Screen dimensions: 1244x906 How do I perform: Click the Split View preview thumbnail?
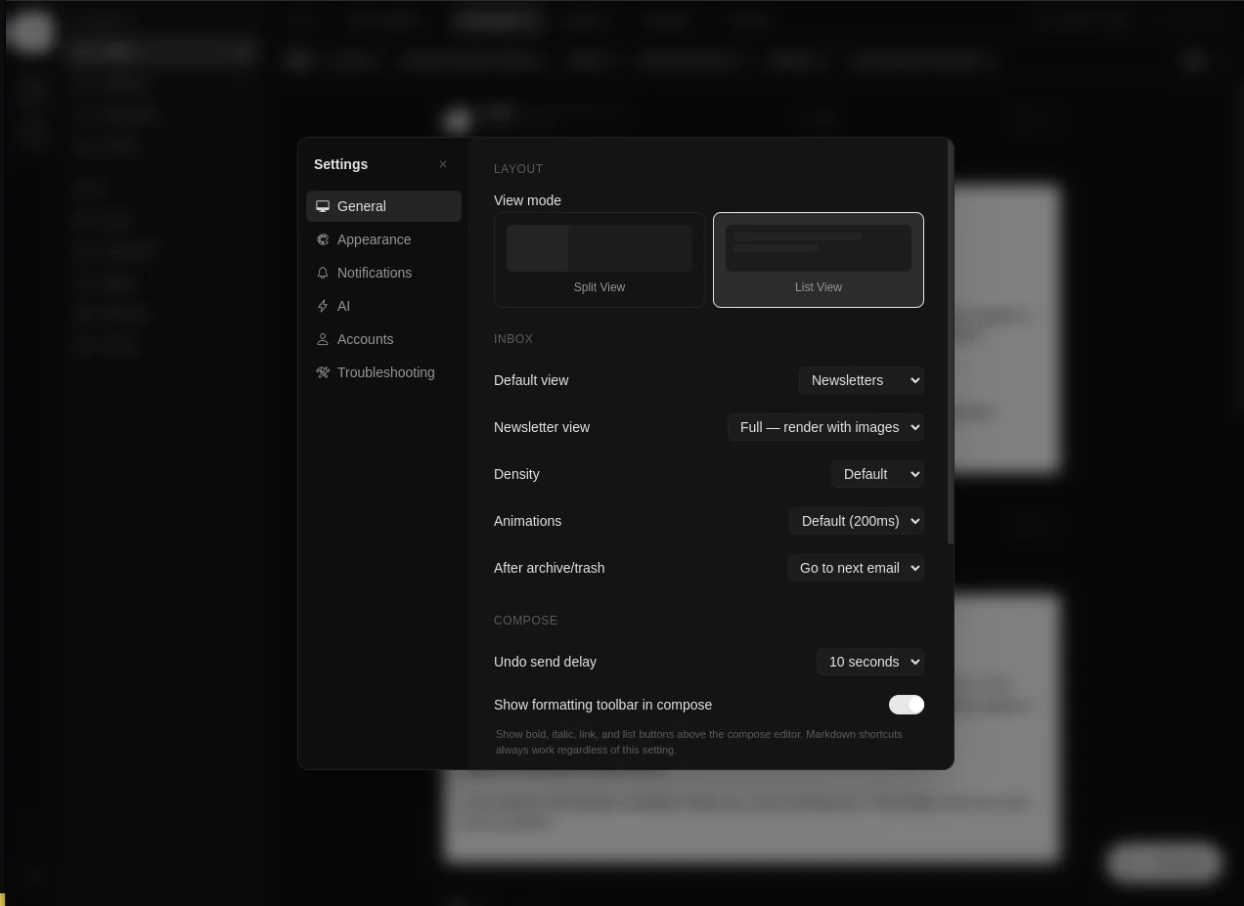(600, 247)
